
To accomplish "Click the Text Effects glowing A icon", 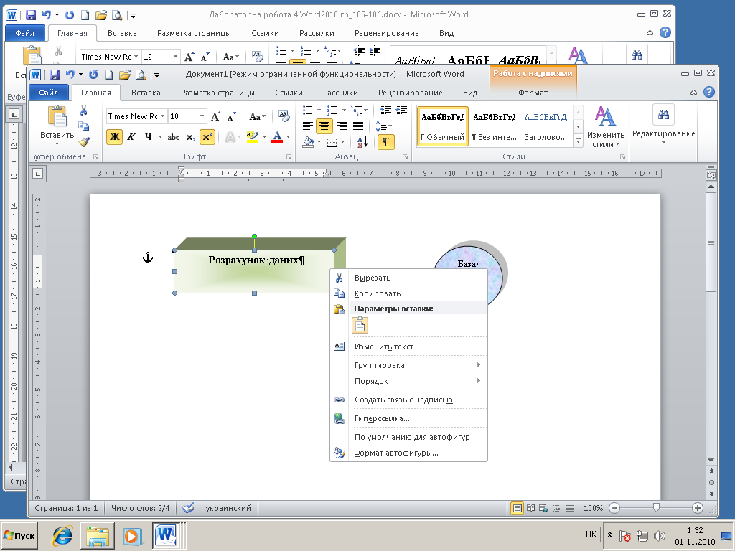I will (x=230, y=137).
